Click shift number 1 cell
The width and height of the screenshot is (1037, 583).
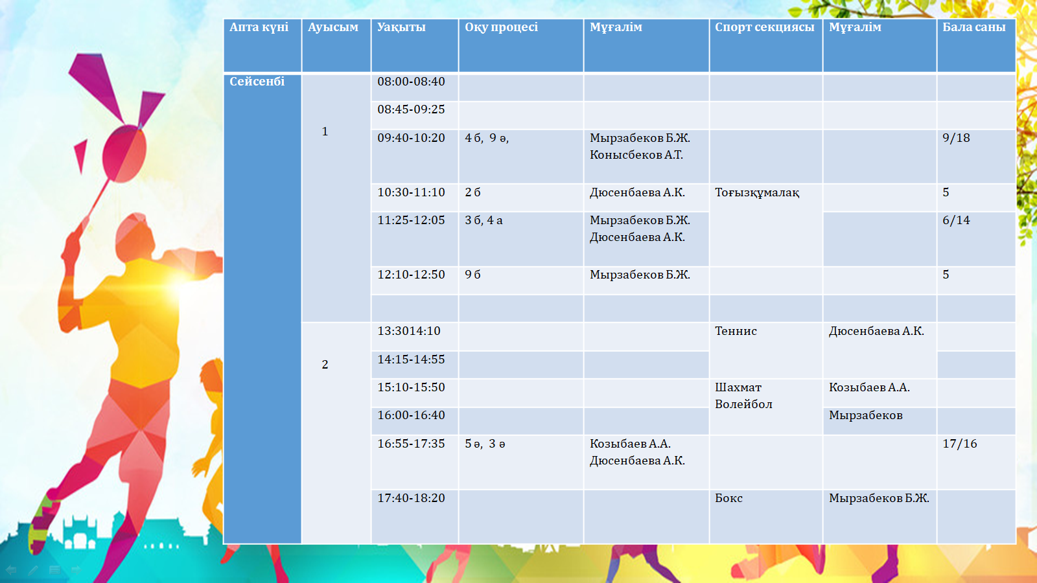[336, 198]
